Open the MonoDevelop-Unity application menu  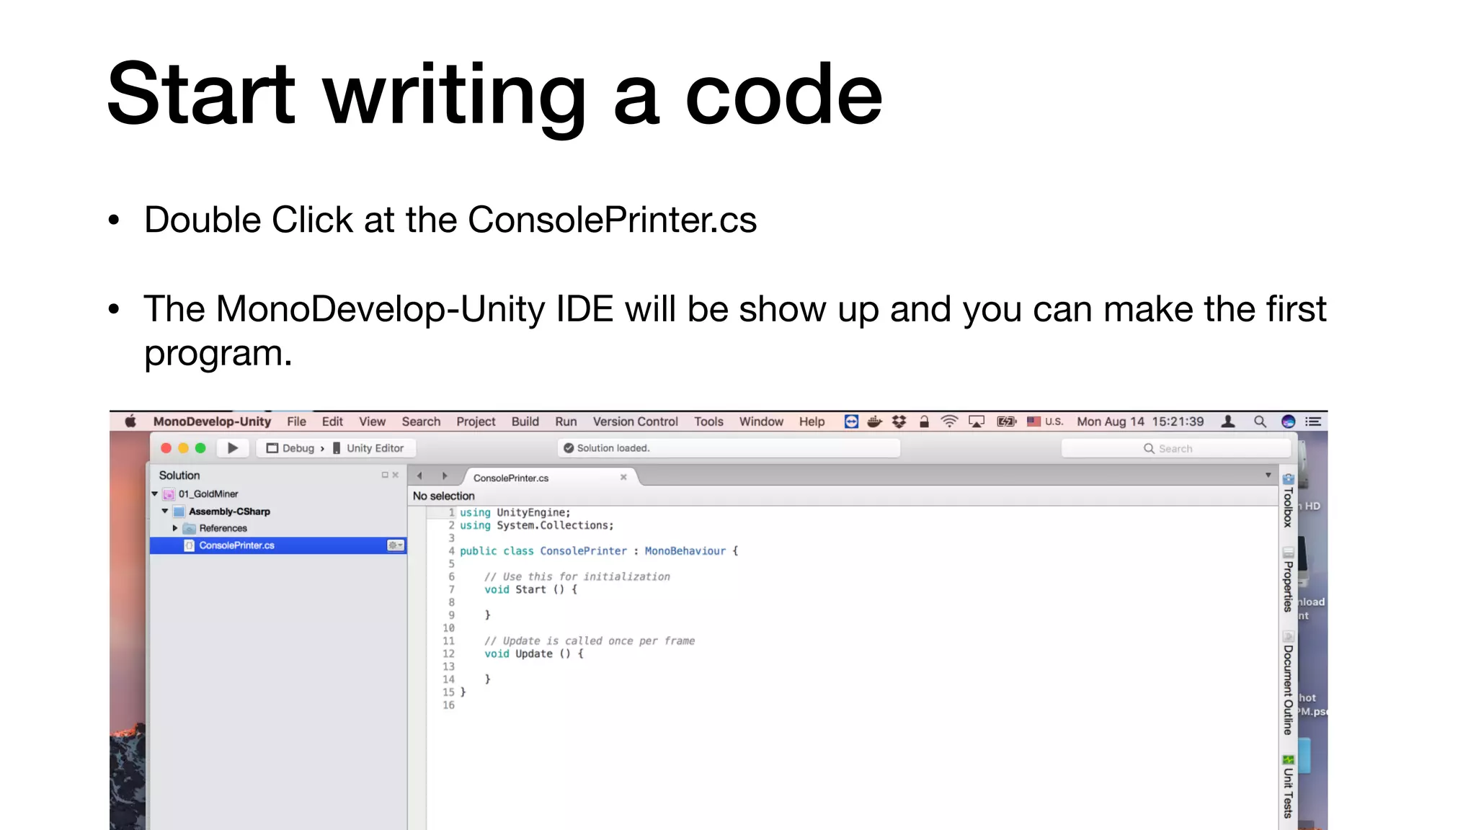click(212, 421)
